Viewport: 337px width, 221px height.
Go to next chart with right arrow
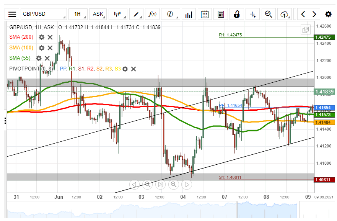click(x=314, y=14)
